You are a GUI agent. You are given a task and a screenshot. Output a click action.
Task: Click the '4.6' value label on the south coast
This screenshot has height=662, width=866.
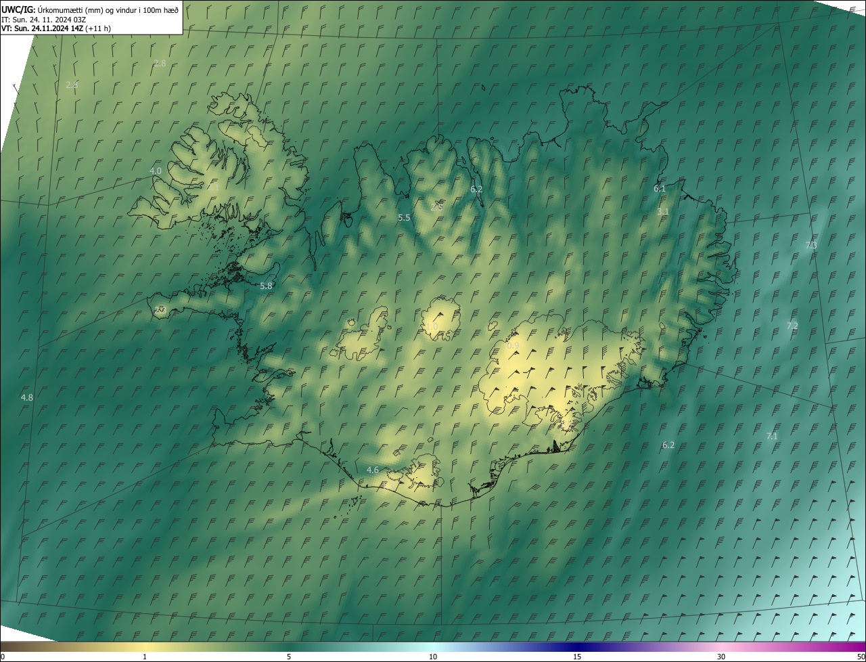(x=372, y=470)
